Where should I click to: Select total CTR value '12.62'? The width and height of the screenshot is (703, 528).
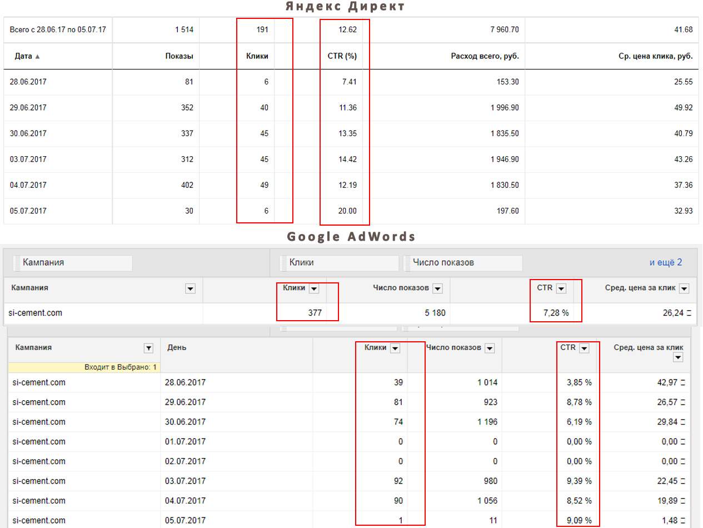point(348,30)
